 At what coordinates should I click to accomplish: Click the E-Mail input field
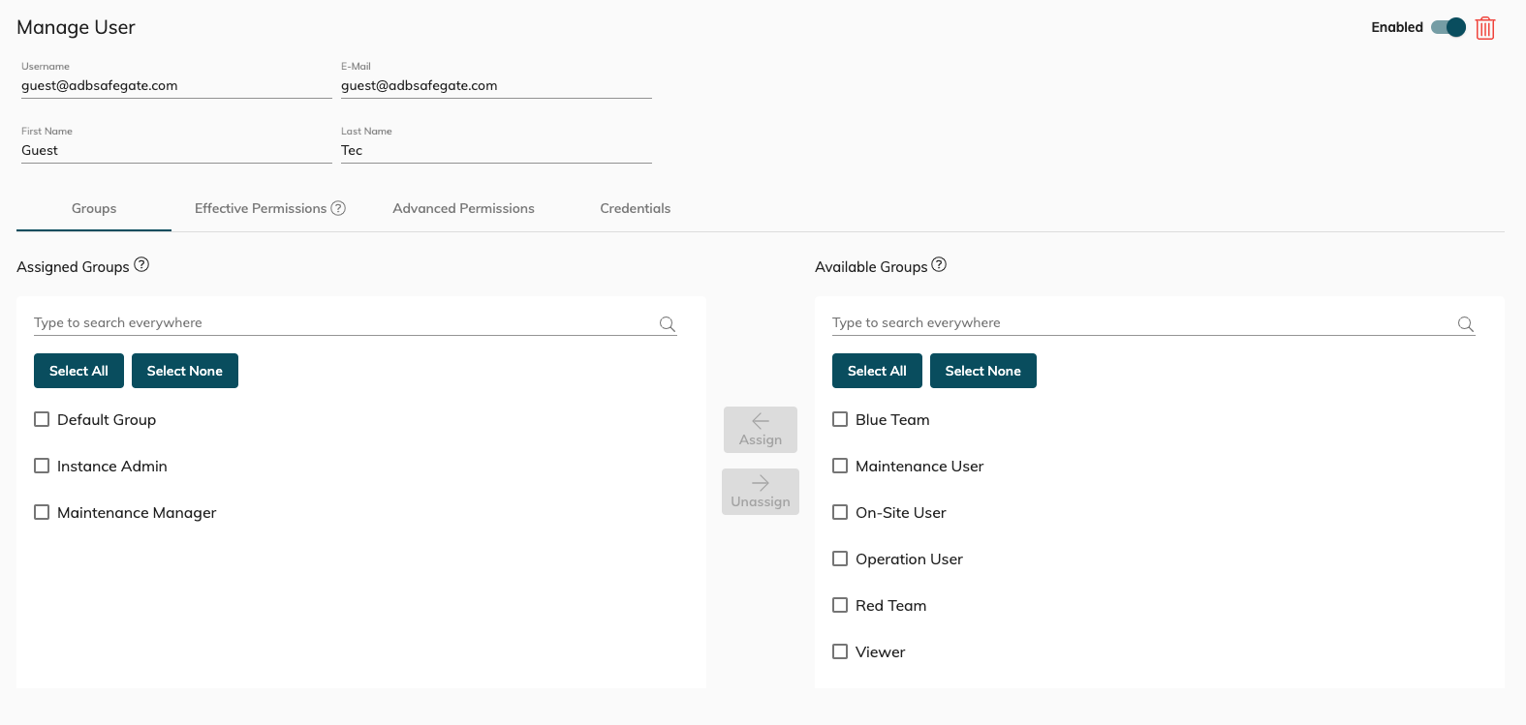(495, 85)
